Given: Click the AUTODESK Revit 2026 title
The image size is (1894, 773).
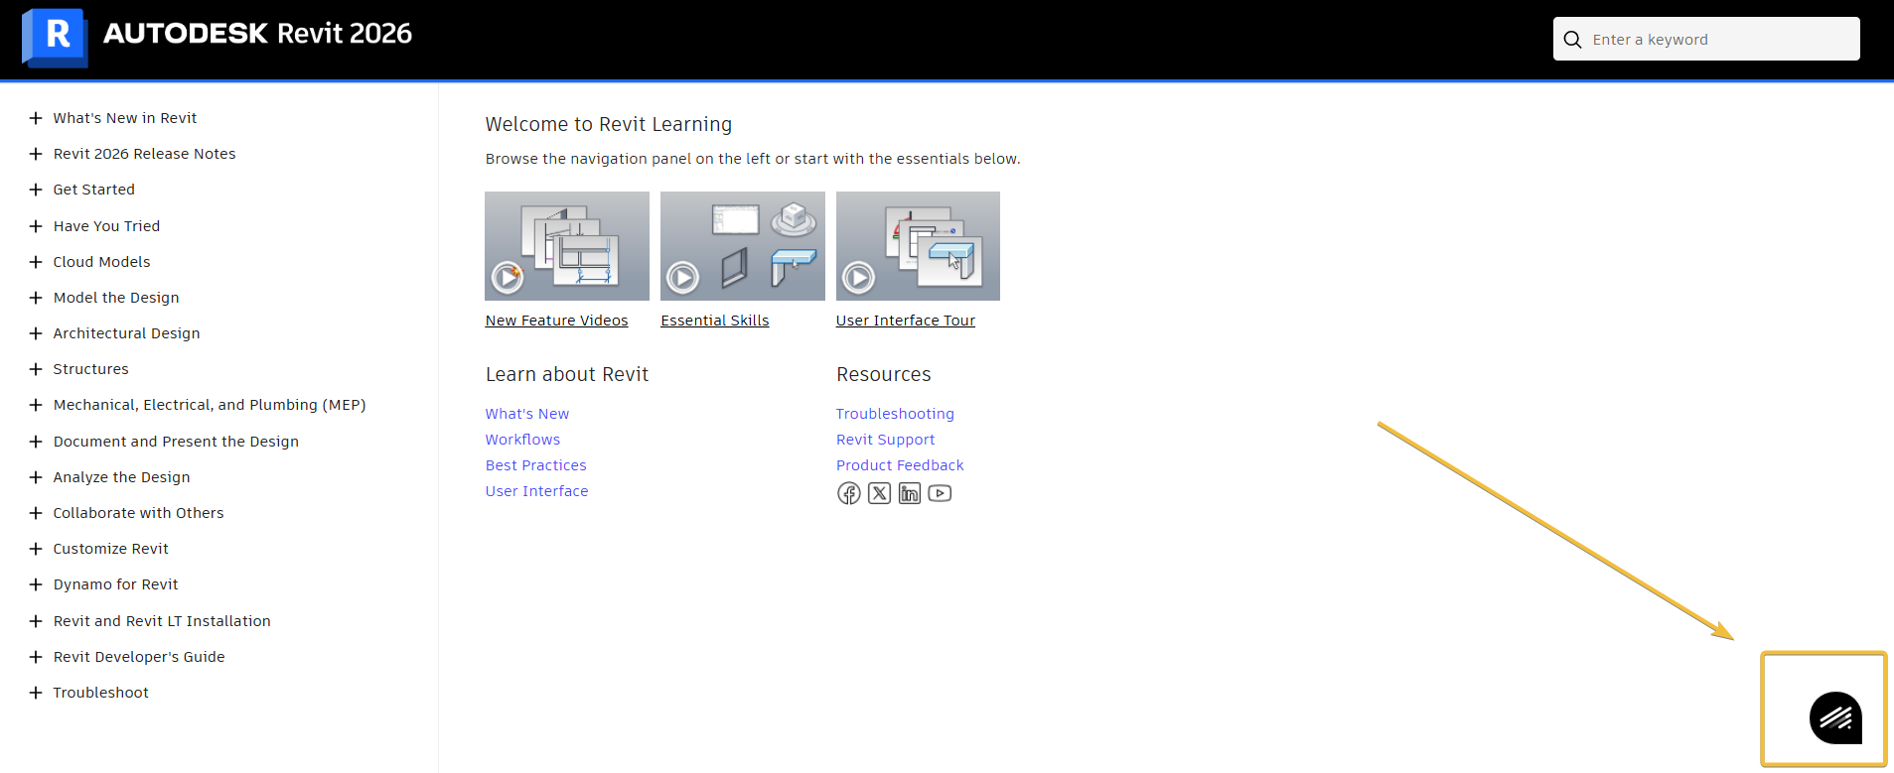Looking at the screenshot, I should coord(257,34).
